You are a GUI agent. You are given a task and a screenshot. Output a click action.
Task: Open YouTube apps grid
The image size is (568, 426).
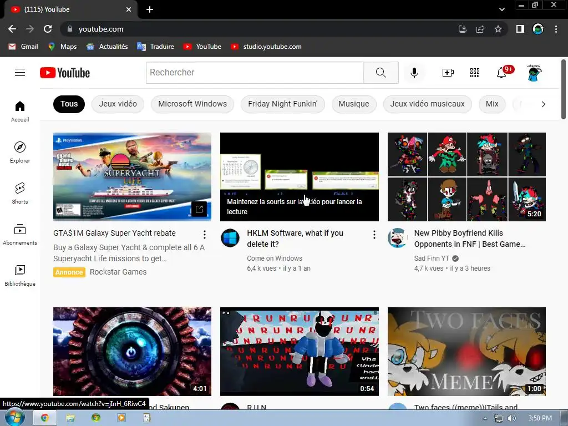click(475, 73)
